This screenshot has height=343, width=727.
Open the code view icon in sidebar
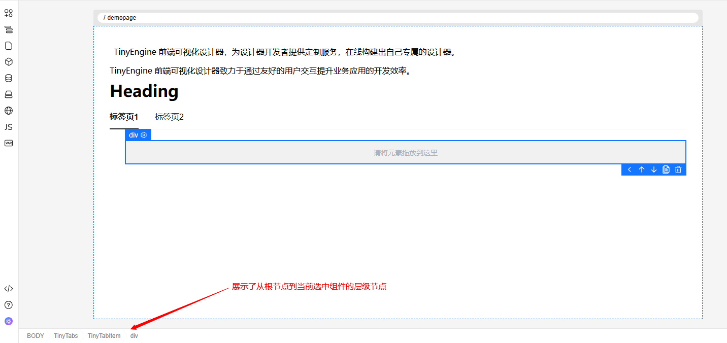(x=9, y=289)
